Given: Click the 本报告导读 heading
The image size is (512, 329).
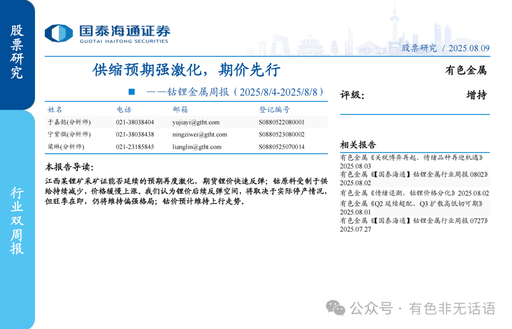Looking at the screenshot, I should coord(69,167).
